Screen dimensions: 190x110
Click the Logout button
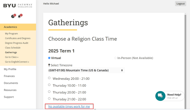[181, 4]
